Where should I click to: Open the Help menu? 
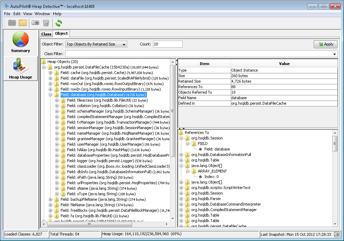coord(57,14)
